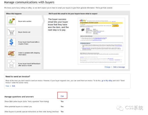The width and height of the screenshot is (148, 115).
Task: Select the shopping cart Buyer checks out icon
Action: click(11, 31)
